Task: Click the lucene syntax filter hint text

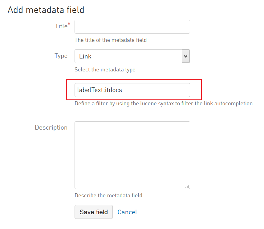Action: pos(164,103)
